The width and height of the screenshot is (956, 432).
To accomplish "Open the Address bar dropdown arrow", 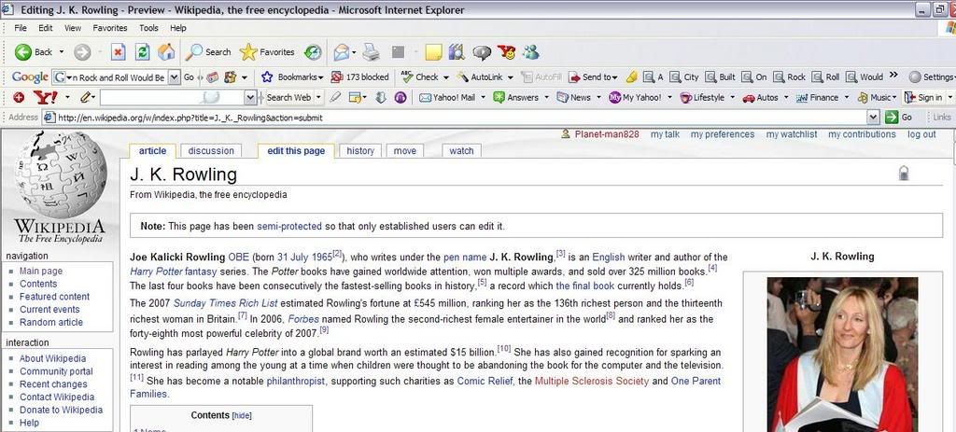I will point(874,118).
